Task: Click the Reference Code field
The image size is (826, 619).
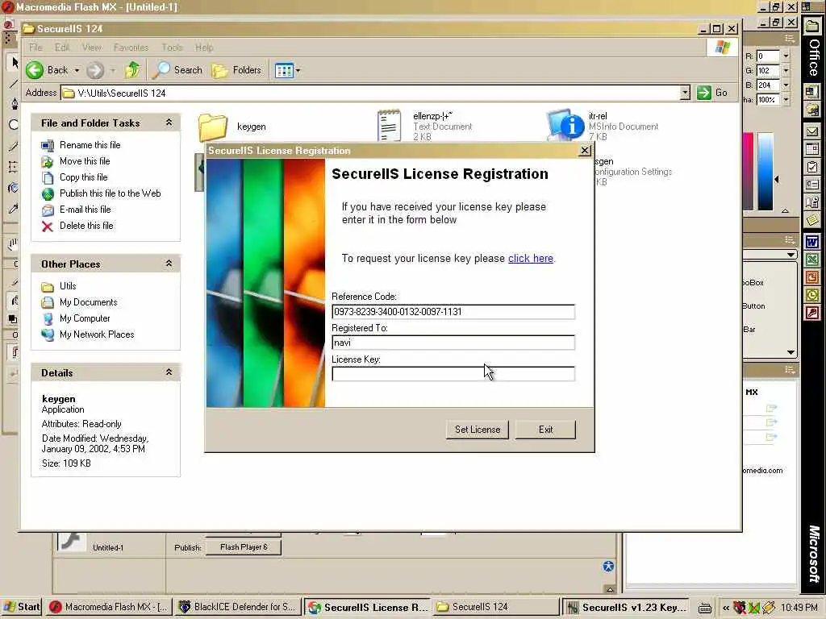Action: [453, 312]
